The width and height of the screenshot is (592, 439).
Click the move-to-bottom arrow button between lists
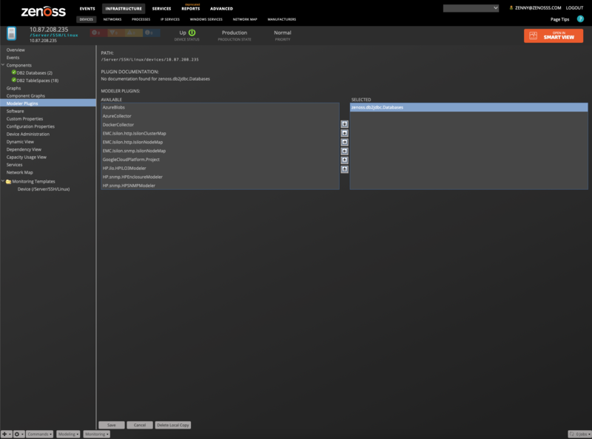pyautogui.click(x=344, y=169)
